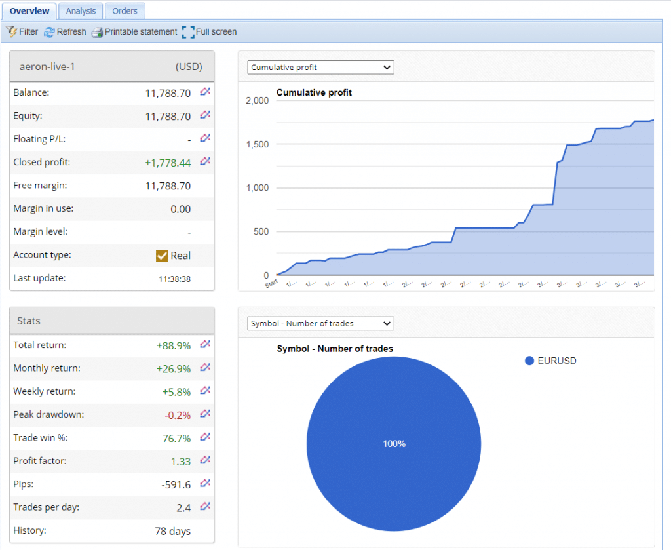Open the Cumulative profit chart dropdown
The width and height of the screenshot is (671, 550).
click(x=320, y=68)
